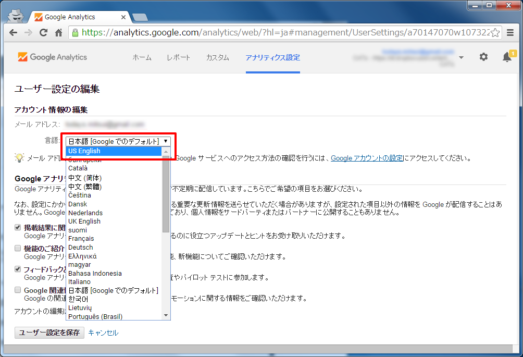Click the URL address bar
This screenshot has width=523, height=357.
(285, 33)
